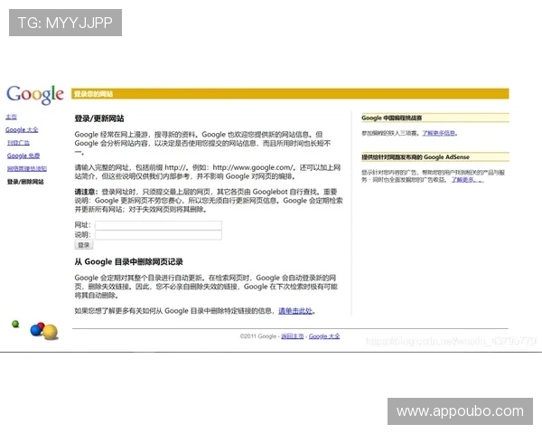
Task: Click the ©2011 Google footer text
Action: point(258,336)
